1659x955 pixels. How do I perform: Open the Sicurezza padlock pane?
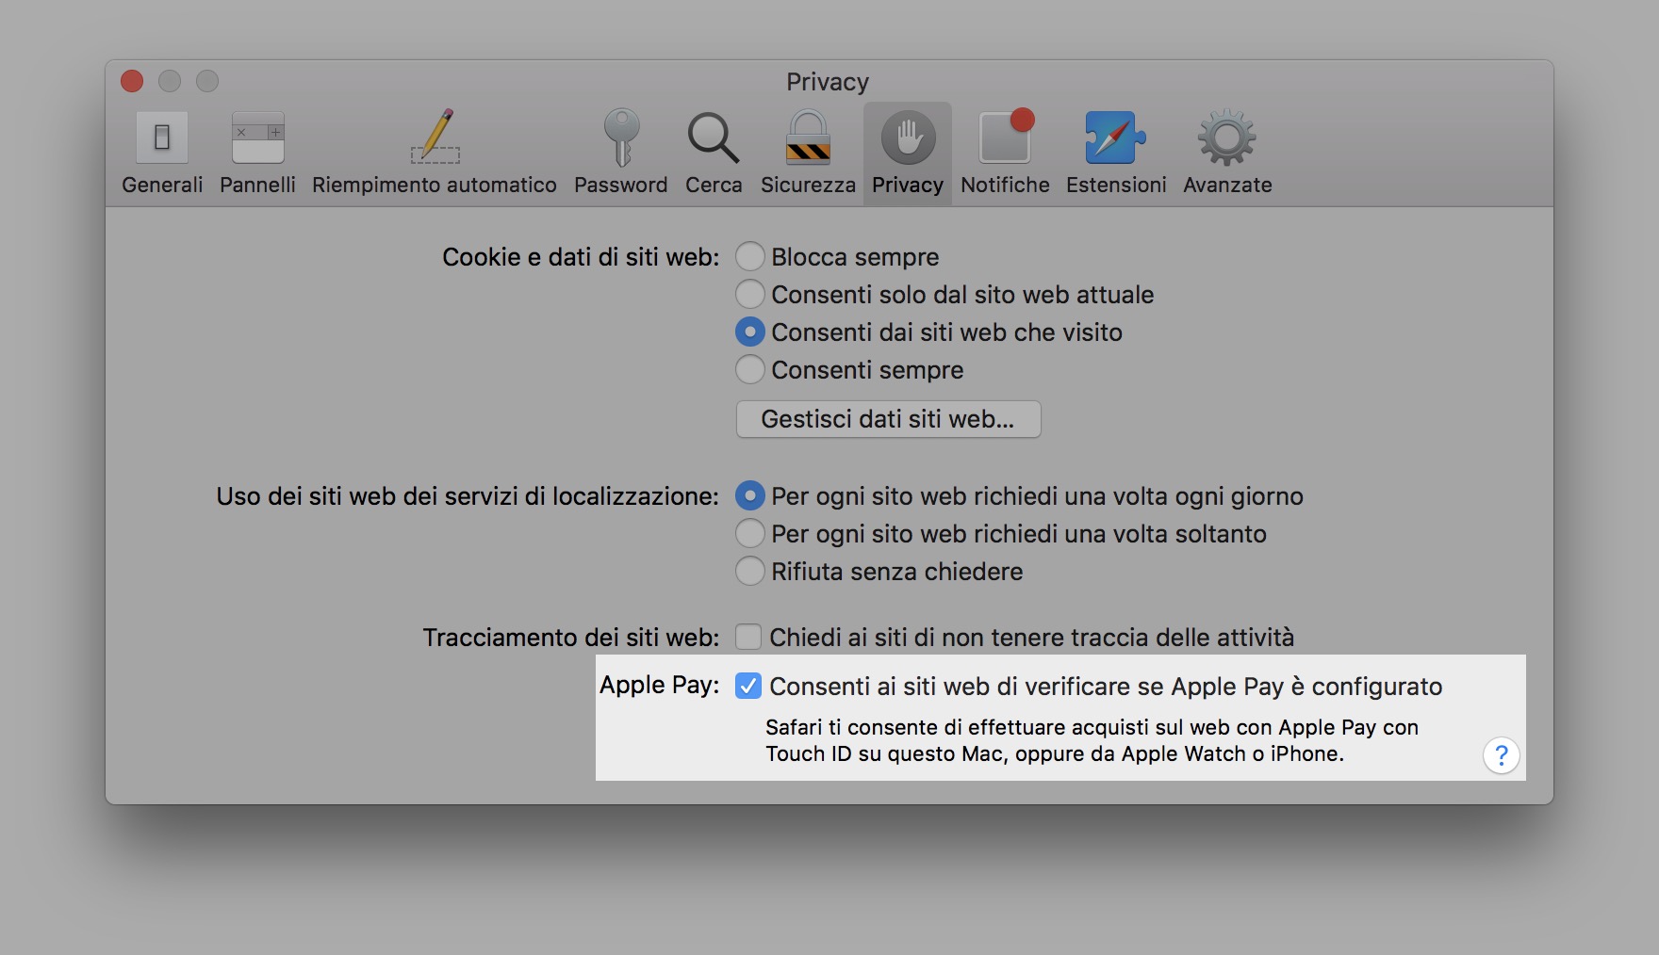click(808, 154)
